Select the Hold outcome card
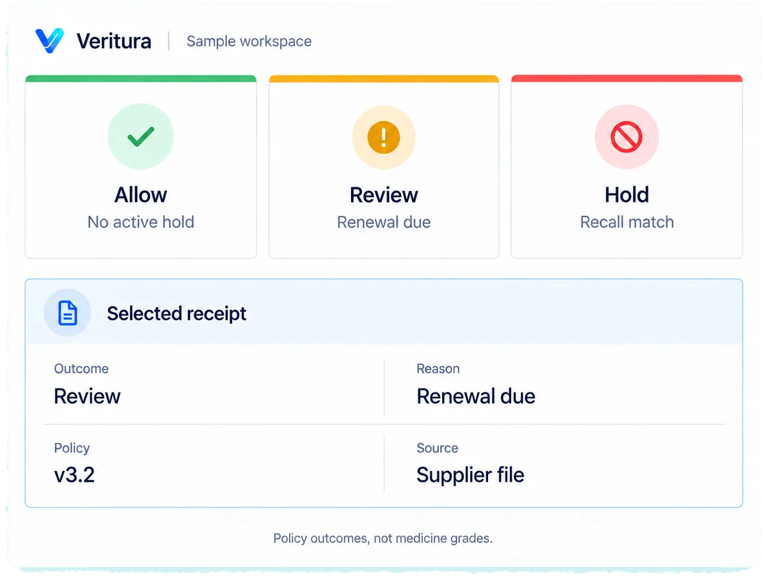766x578 pixels. coord(627,166)
